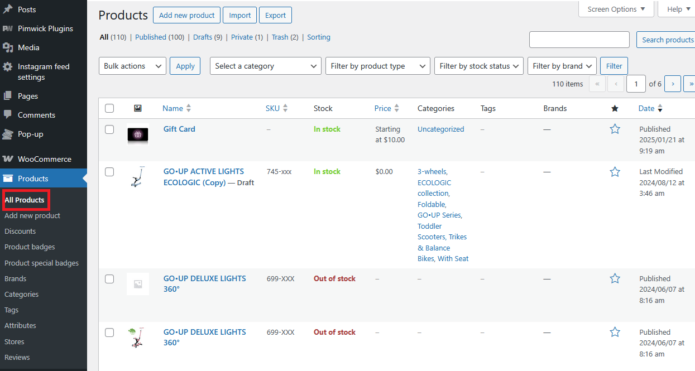Viewport: 695px width, 371px height.
Task: Toggle featured star for GO•UP ACTIVE LIGHTS ECOLOGIC
Action: (615, 172)
